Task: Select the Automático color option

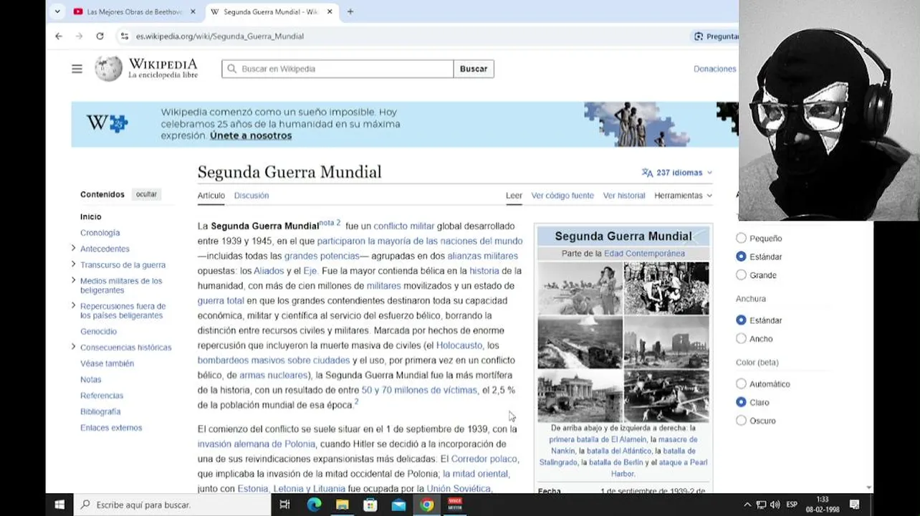Action: coord(742,384)
